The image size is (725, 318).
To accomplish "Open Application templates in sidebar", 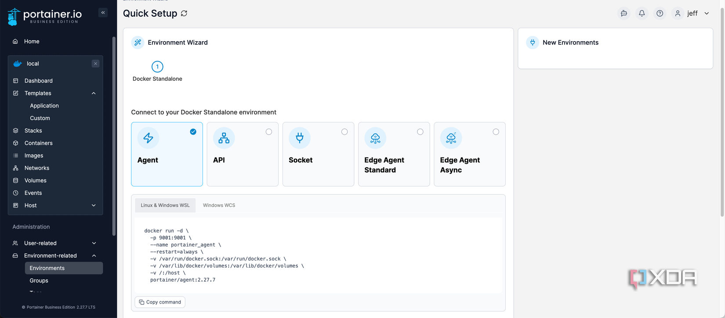I will click(44, 106).
